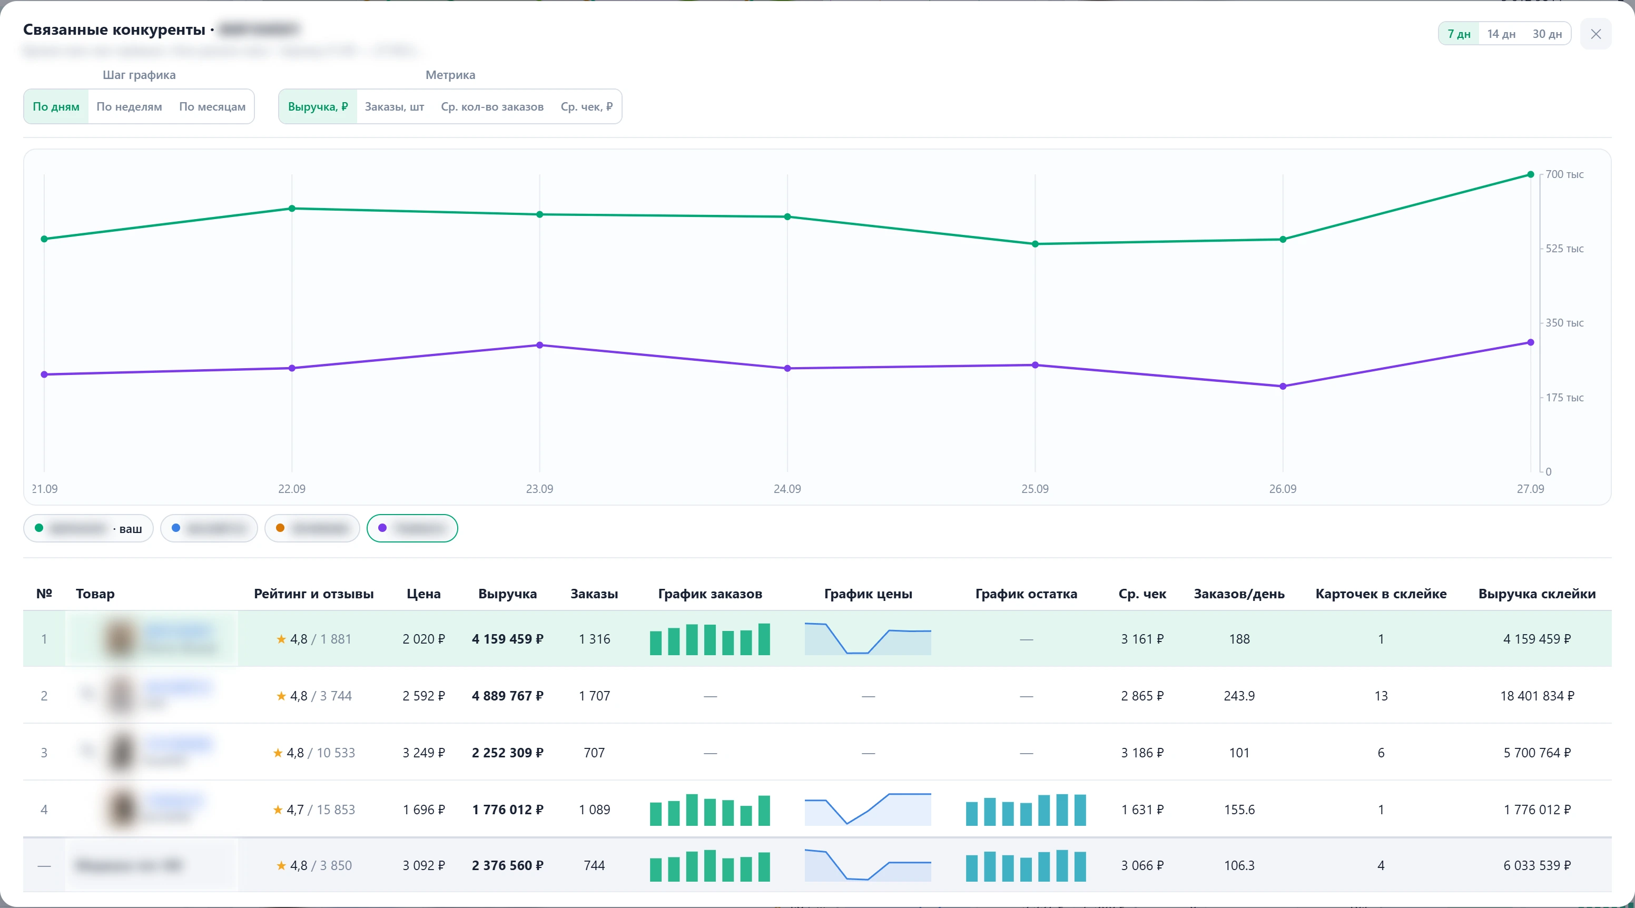The width and height of the screenshot is (1635, 908).
Task: Choose the Заказы, шт metric
Action: pos(394,106)
